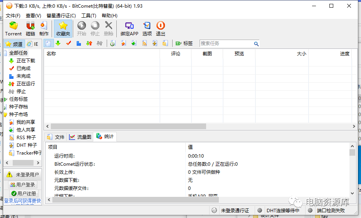Click sidebar horizontal scrollbar right arrow
361x218 pixels.
click(x=38, y=163)
